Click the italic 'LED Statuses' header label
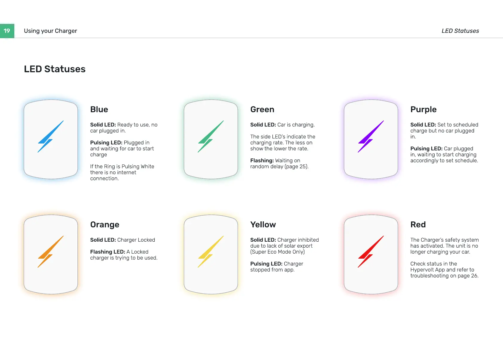Screen dimensions: 503x355 [460, 31]
